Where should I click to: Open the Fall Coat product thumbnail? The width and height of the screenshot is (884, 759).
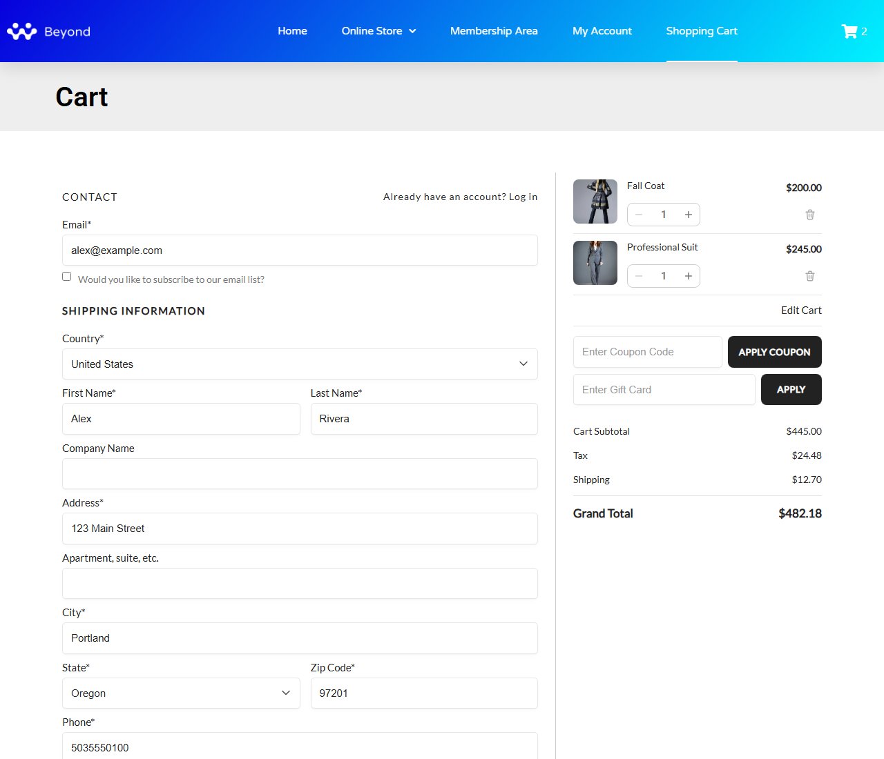(x=595, y=201)
